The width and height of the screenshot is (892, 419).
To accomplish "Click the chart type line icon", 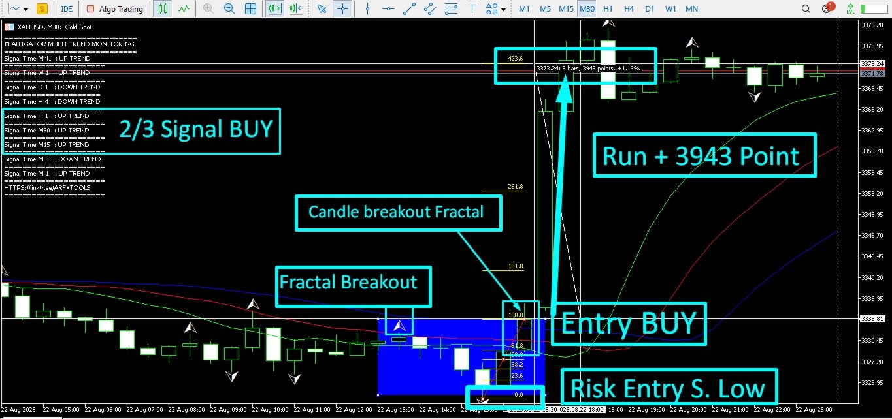I will 16,9.
